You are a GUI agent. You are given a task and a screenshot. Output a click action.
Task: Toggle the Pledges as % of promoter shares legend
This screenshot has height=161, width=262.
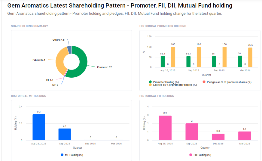227,82
